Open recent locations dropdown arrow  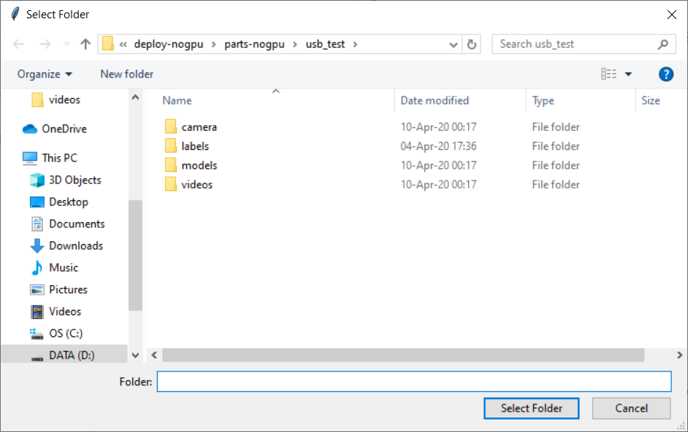pos(66,44)
